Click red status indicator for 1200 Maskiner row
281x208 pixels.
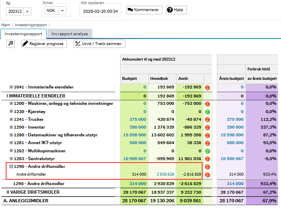click(x=207, y=104)
